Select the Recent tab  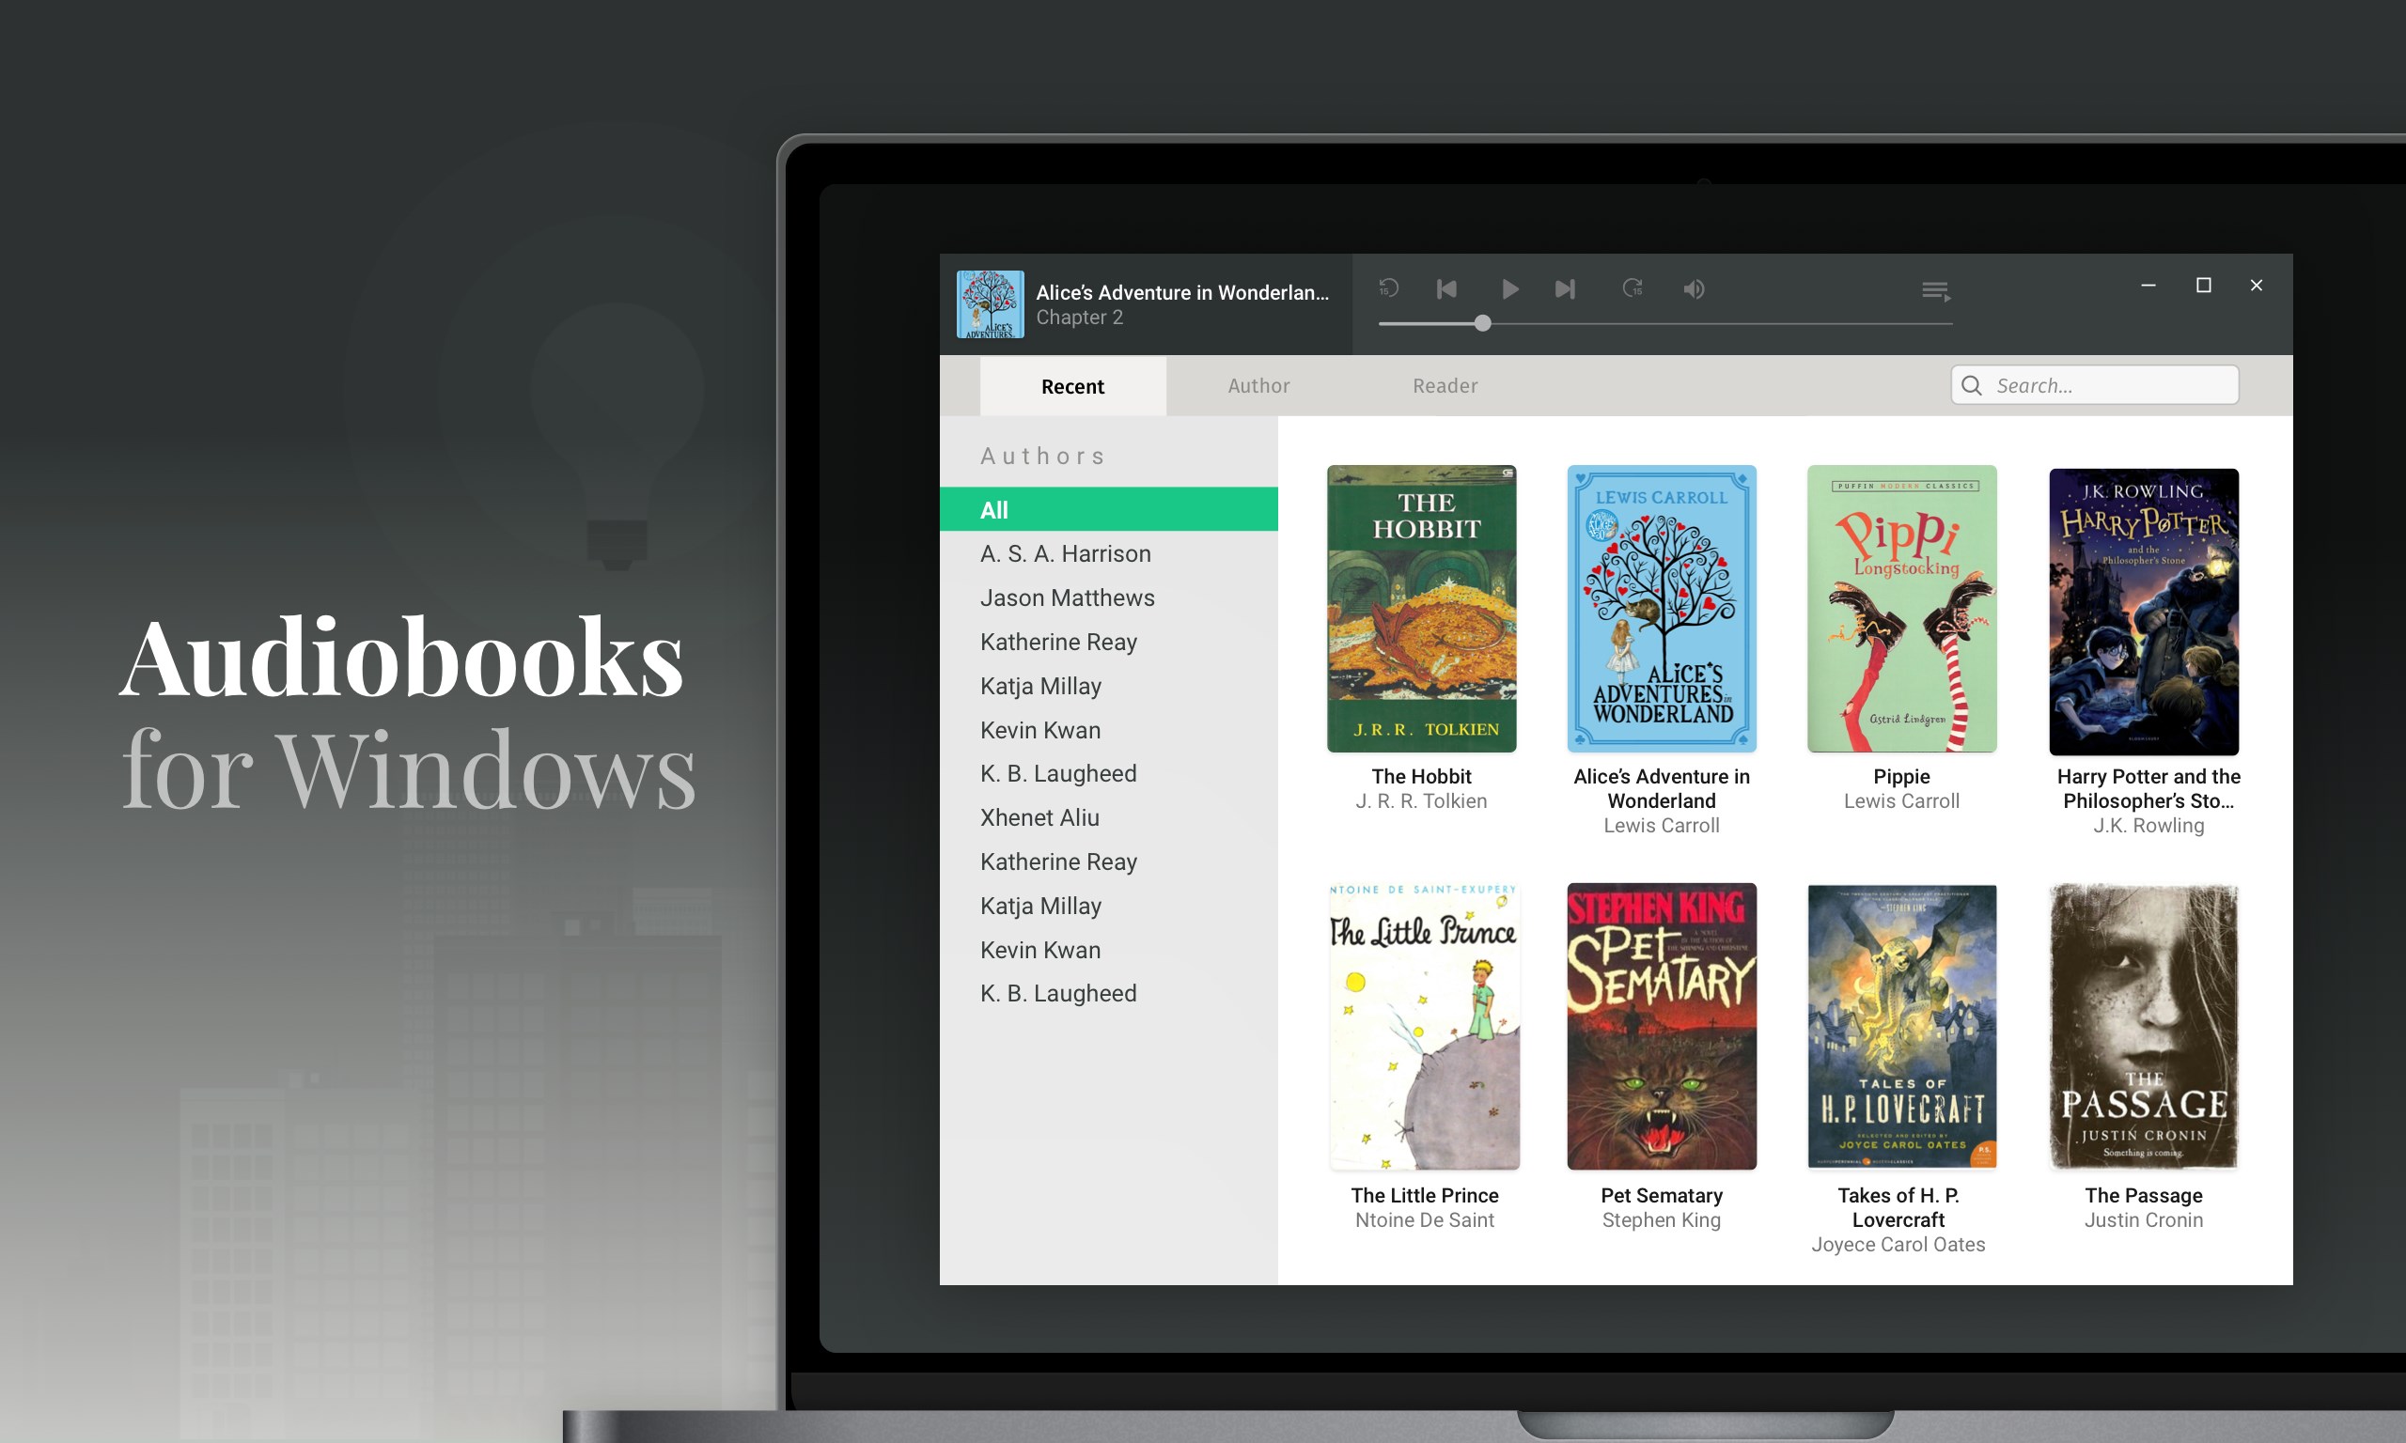1071,386
